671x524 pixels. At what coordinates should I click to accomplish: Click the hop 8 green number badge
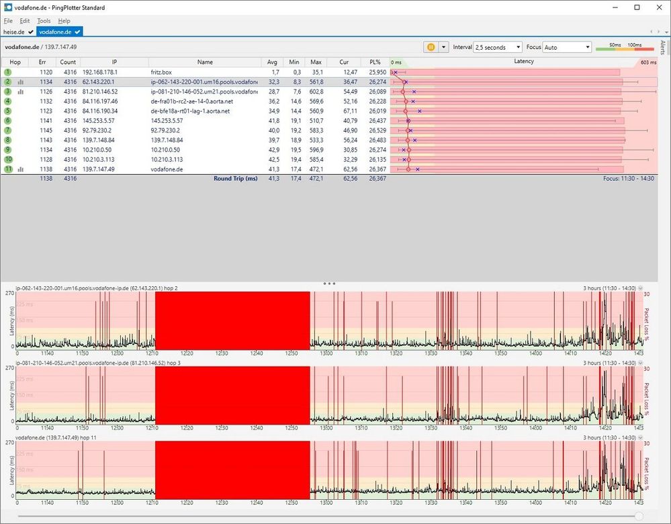(x=7, y=140)
